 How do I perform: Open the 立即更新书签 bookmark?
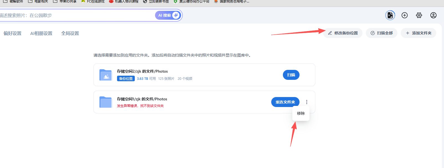[x=156, y=1]
